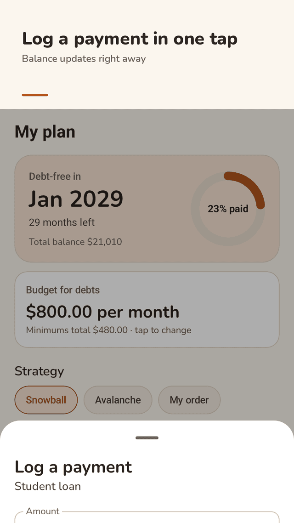Click the 'Log a payment in one tap' headline

pyautogui.click(x=130, y=40)
